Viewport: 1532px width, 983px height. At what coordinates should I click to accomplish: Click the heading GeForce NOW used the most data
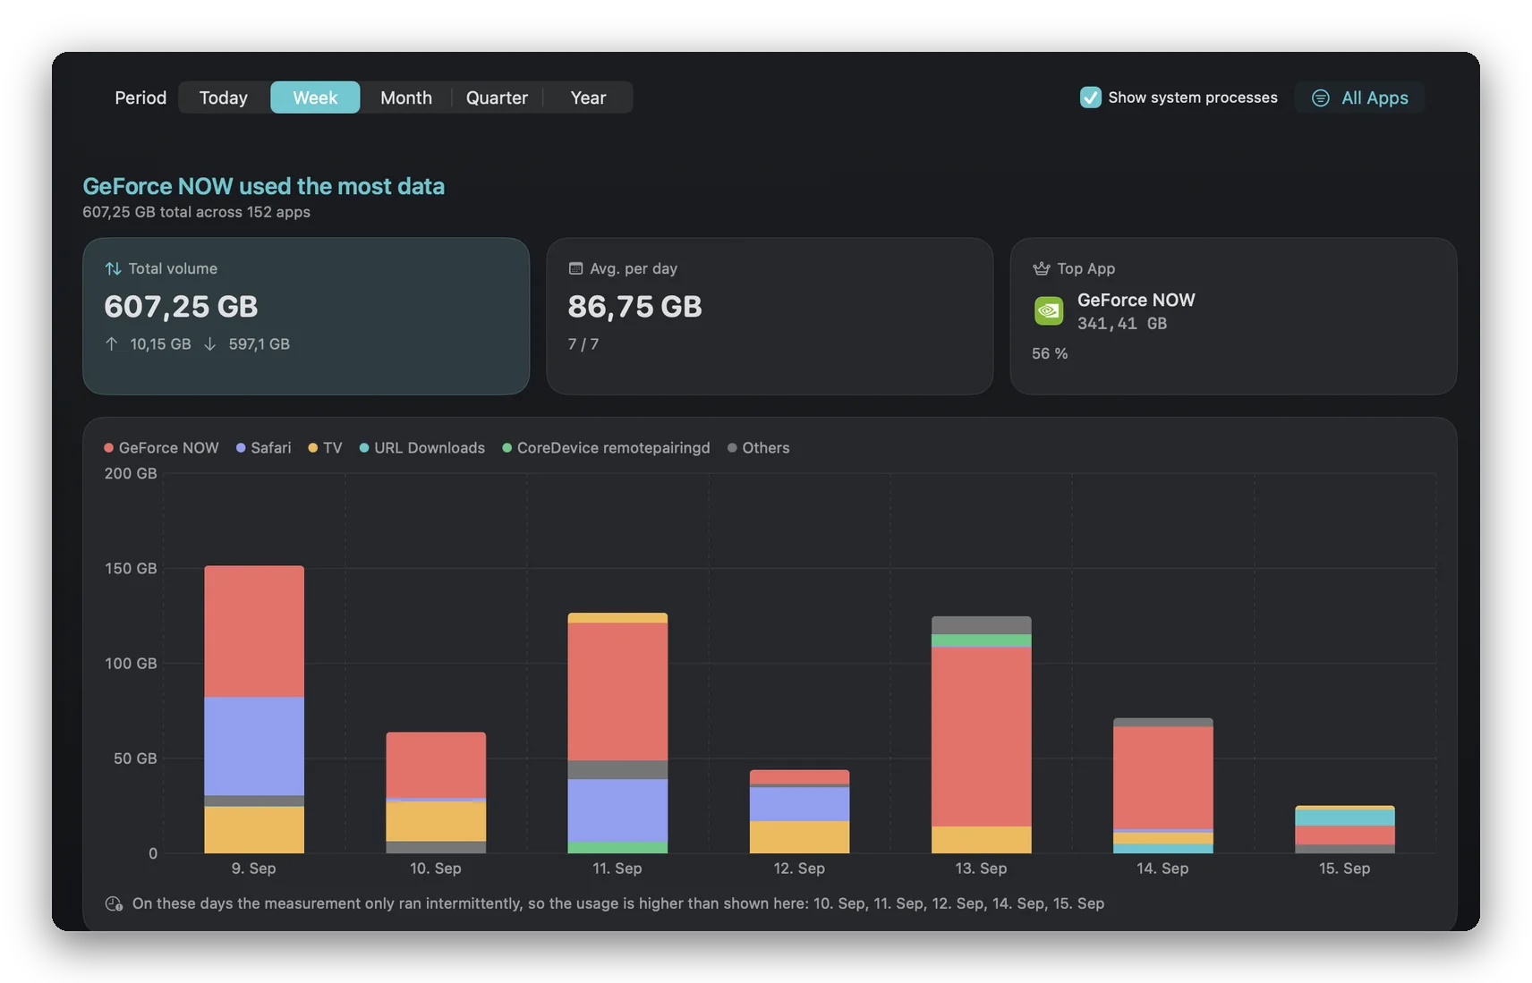click(264, 186)
